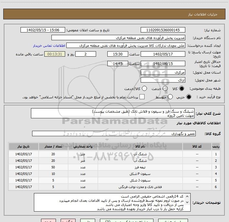Select the کالا subject category radio button
This screenshot has height=222, width=229.
pyautogui.click(x=181, y=89)
